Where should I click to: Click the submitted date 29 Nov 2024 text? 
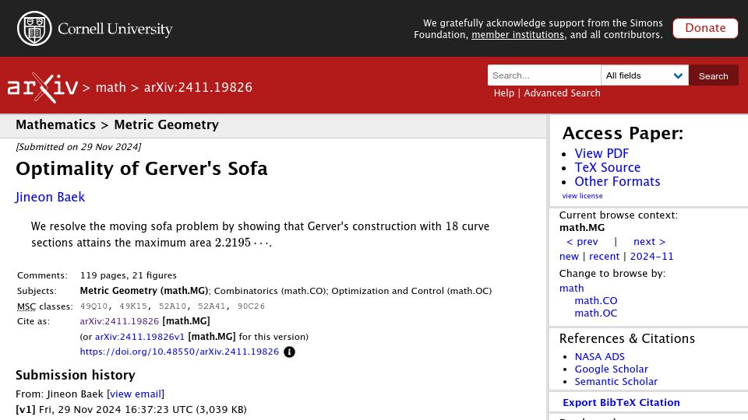[x=78, y=147]
